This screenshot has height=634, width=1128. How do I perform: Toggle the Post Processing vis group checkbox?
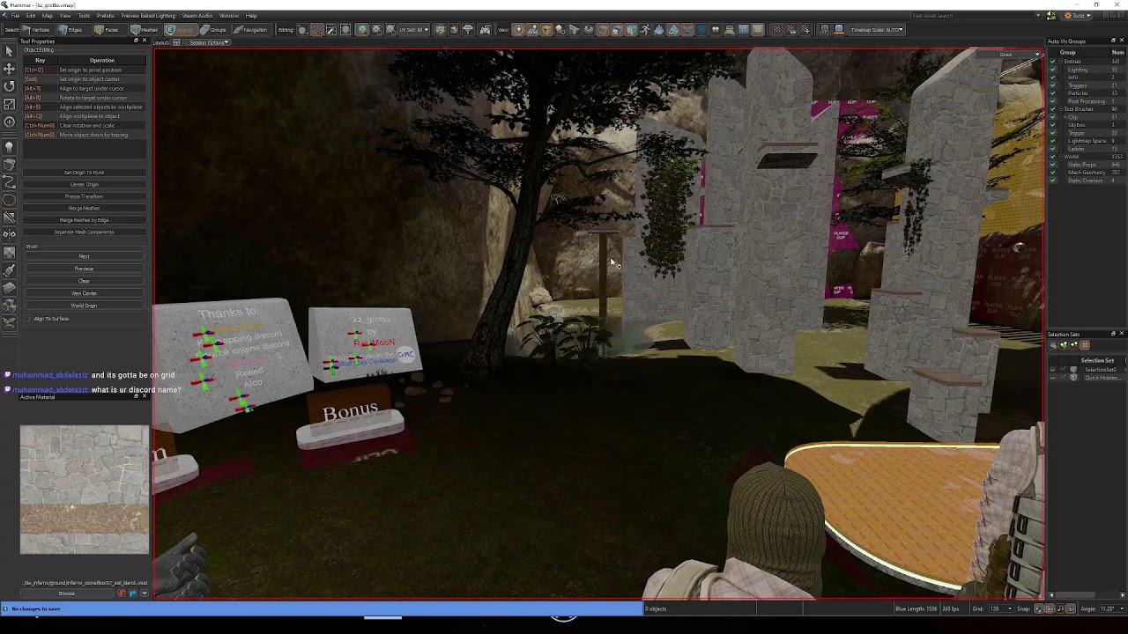click(x=1052, y=101)
